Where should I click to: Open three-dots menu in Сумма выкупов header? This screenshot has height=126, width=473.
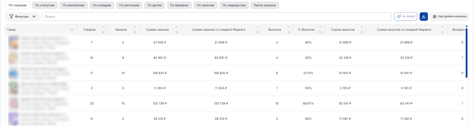pyautogui.click(x=362, y=27)
